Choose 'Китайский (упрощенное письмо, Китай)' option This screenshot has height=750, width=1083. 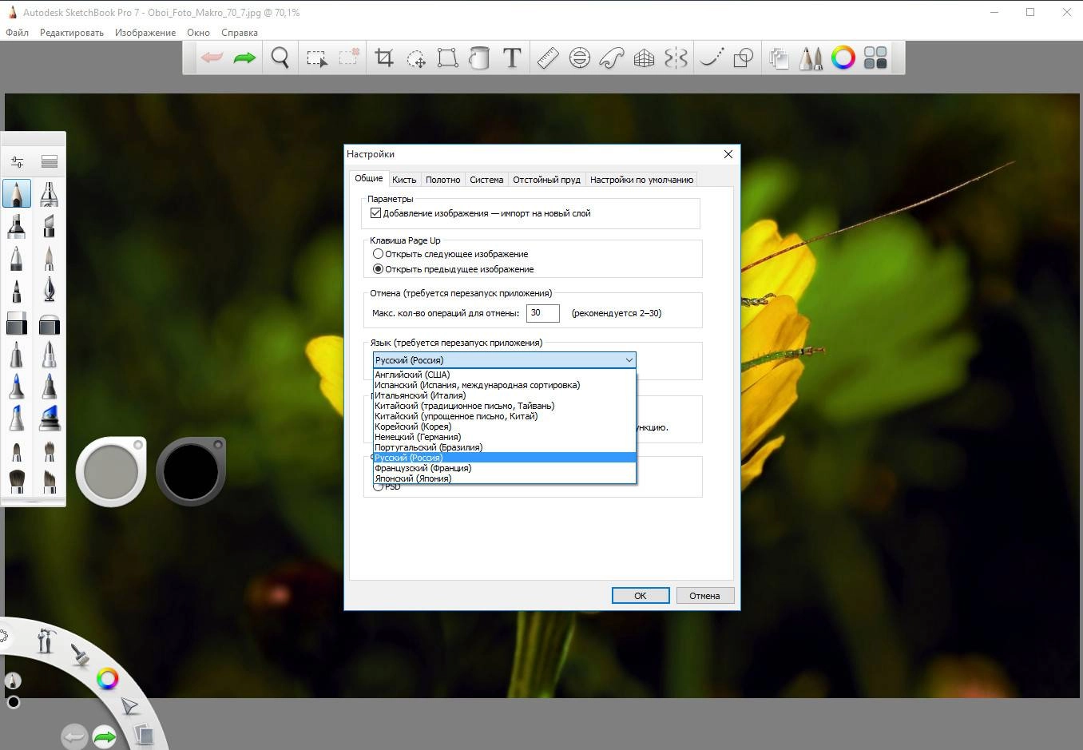point(505,416)
